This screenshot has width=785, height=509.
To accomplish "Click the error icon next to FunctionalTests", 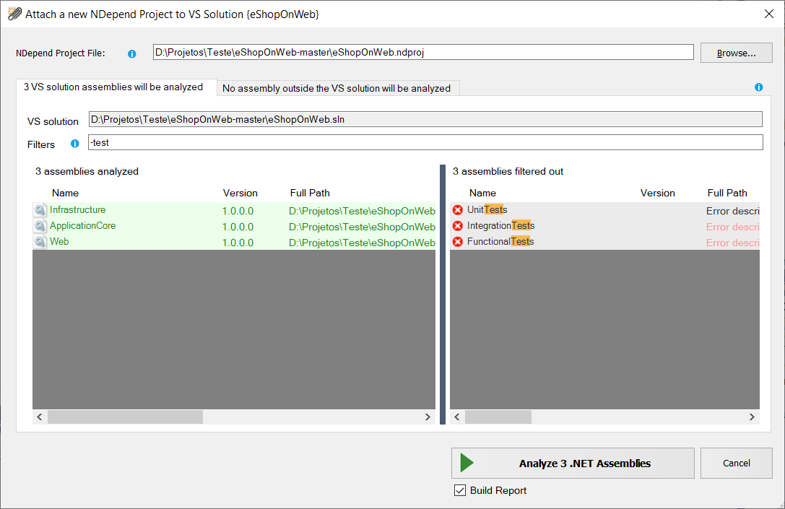I will (458, 243).
